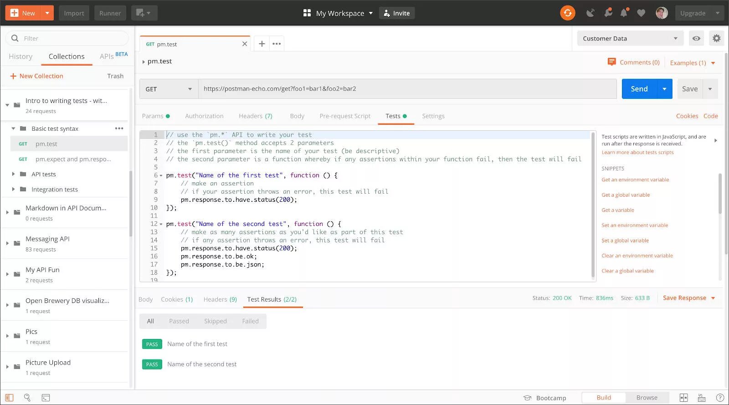This screenshot has height=405, width=729.
Task: Open Basic test syntax folder options
Action: coord(119,128)
